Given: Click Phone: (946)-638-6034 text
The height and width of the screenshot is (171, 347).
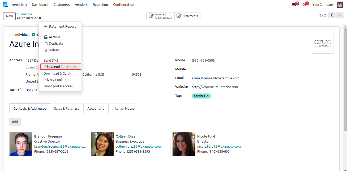Looking at the screenshot, I should (214, 151).
